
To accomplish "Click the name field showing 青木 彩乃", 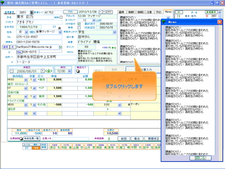I will click(x=35, y=17).
